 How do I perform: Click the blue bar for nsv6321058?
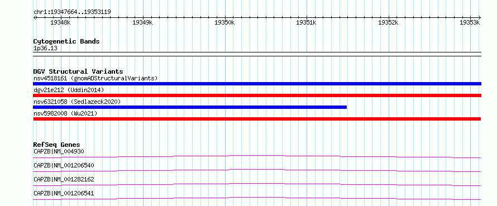point(190,107)
